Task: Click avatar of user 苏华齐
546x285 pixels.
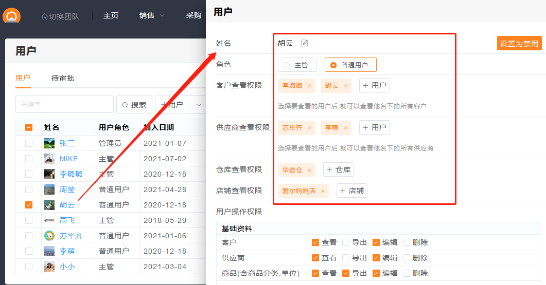Action: tap(49, 236)
